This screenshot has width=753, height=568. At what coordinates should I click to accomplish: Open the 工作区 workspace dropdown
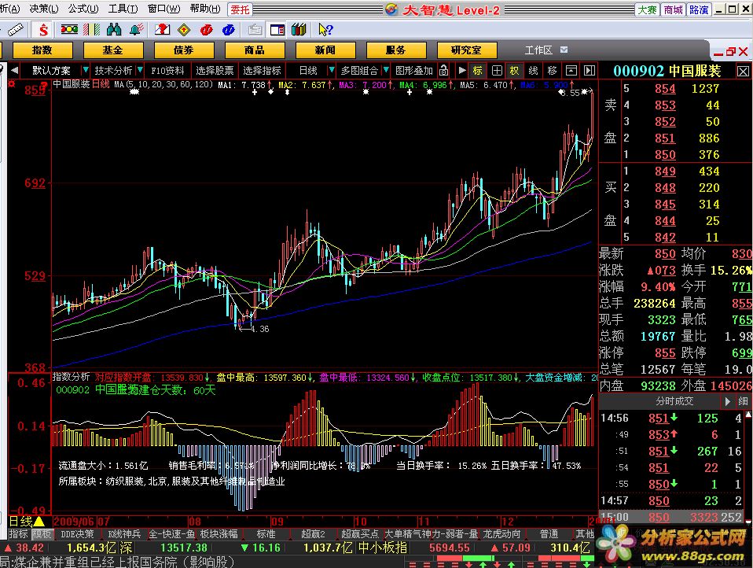(564, 50)
